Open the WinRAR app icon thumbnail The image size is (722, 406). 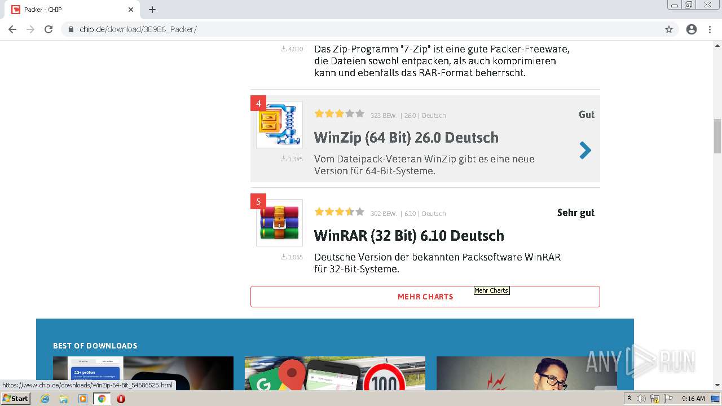coord(279,223)
